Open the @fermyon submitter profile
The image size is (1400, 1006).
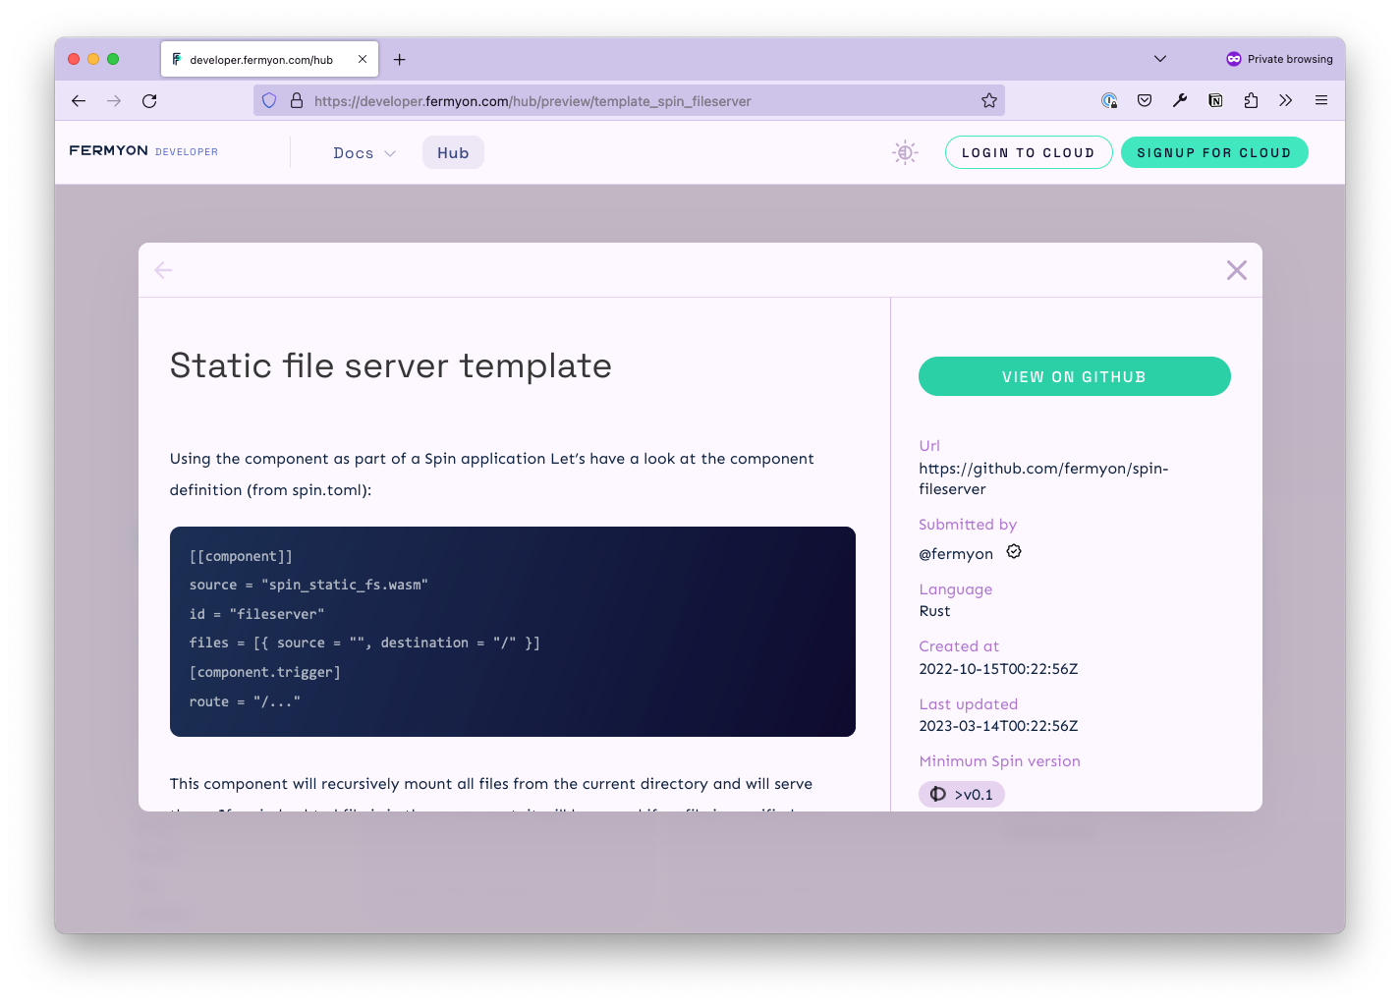[x=956, y=554]
